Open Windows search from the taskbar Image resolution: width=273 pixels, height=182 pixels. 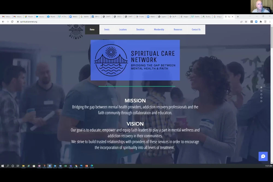[x=8, y=166]
